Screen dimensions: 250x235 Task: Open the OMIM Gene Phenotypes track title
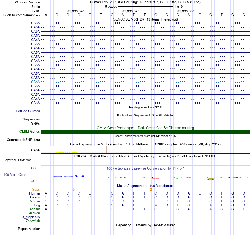[145, 128]
